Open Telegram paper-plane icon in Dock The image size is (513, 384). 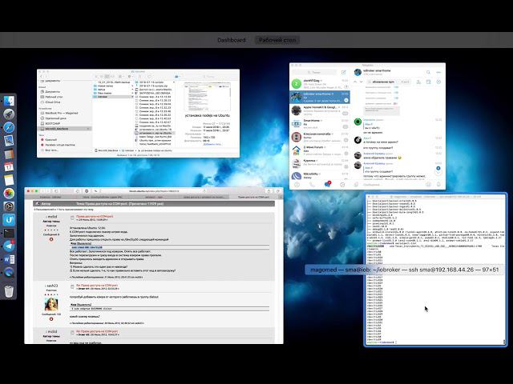click(9, 246)
